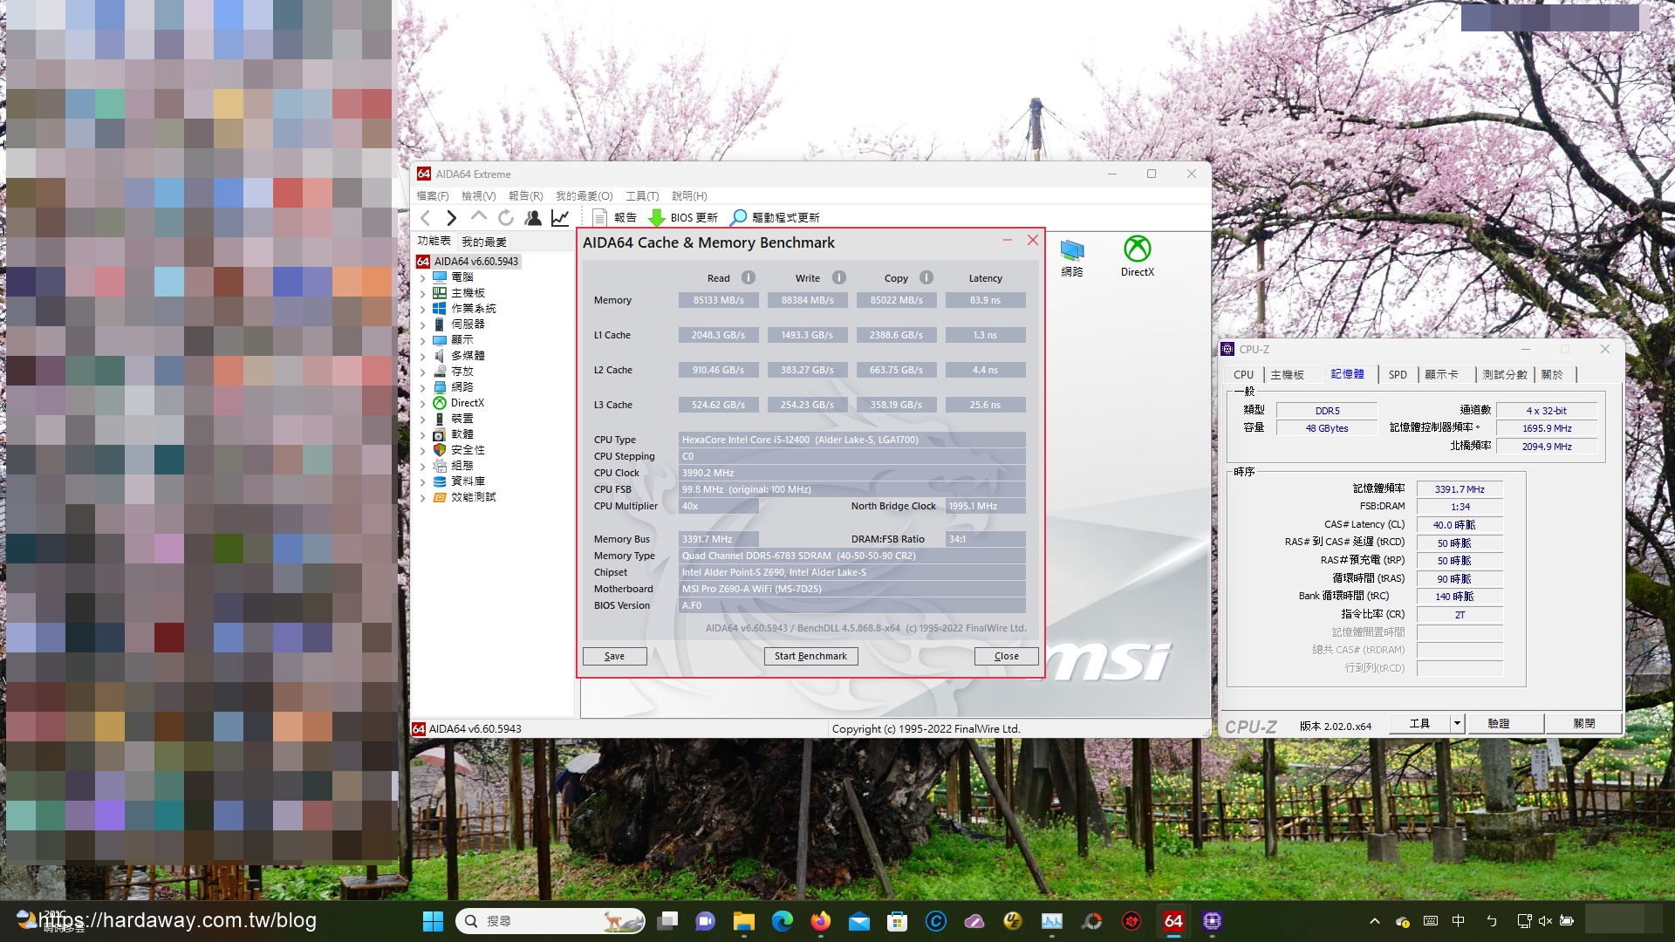The image size is (1675, 942).
Task: Open 檔案(F) menu in AIDA64
Action: point(433,196)
